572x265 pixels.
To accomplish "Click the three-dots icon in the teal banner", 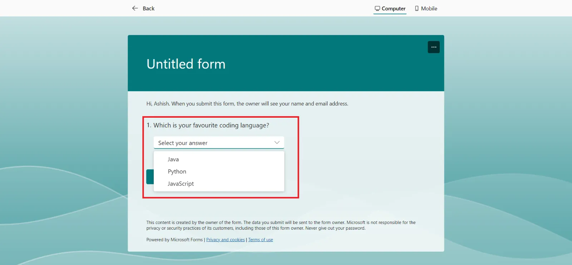I will click(434, 47).
